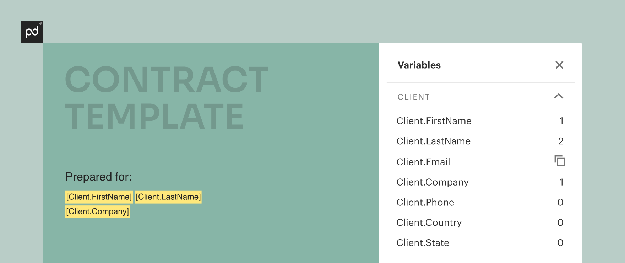The height and width of the screenshot is (263, 625).
Task: Click the CONTRACT TEMPLATE title text
Action: pos(167,98)
